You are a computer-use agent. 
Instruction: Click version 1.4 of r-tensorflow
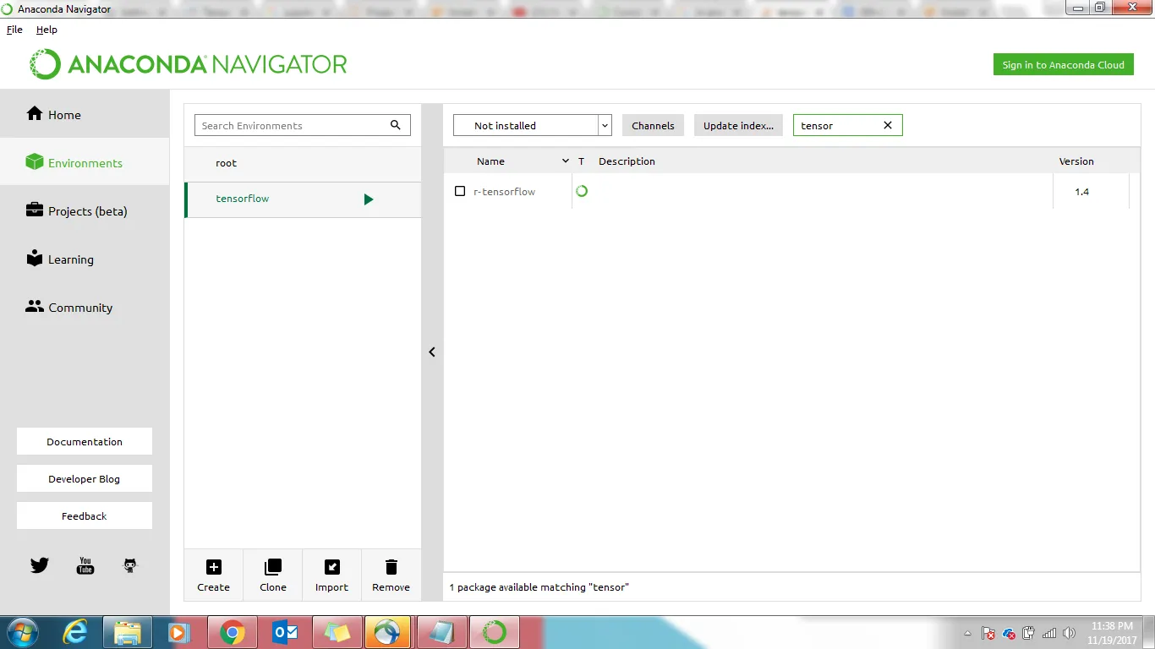(1081, 191)
